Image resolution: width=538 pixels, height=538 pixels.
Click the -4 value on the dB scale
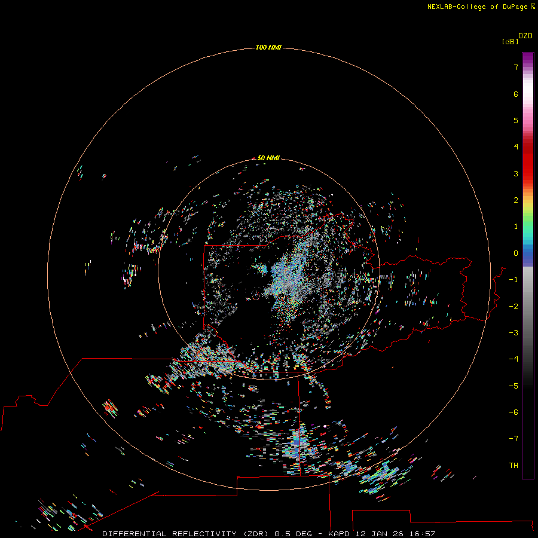pos(513,359)
